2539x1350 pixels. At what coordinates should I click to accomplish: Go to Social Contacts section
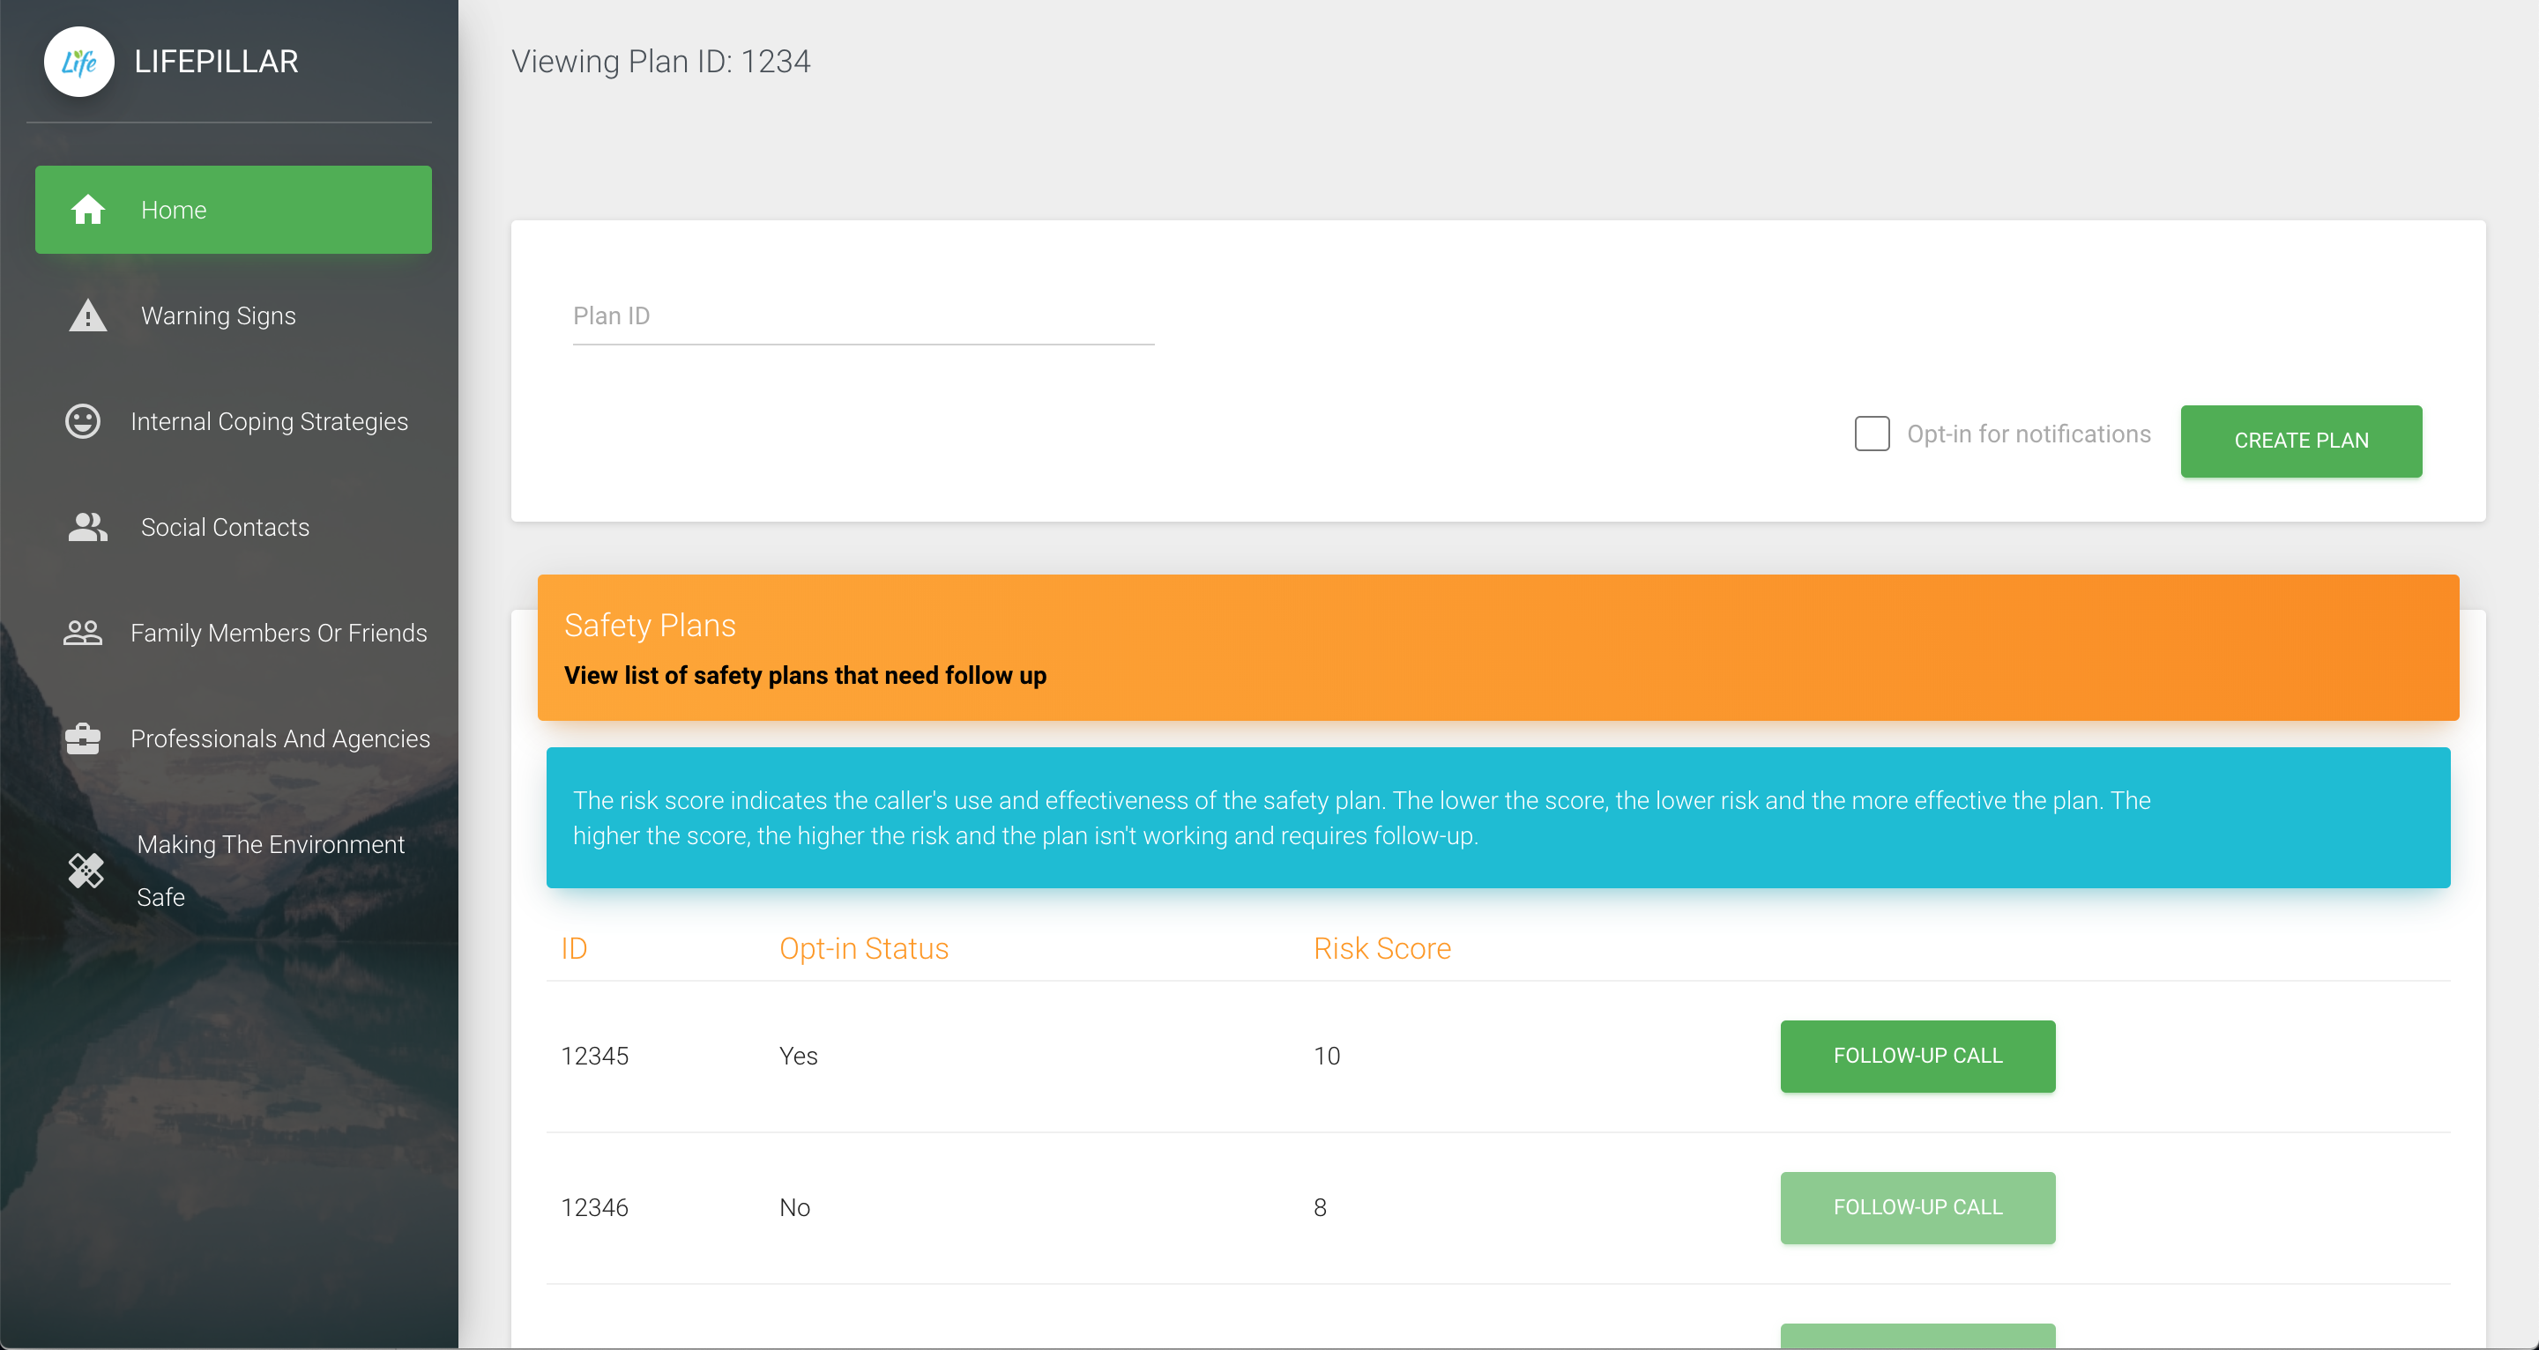[225, 527]
